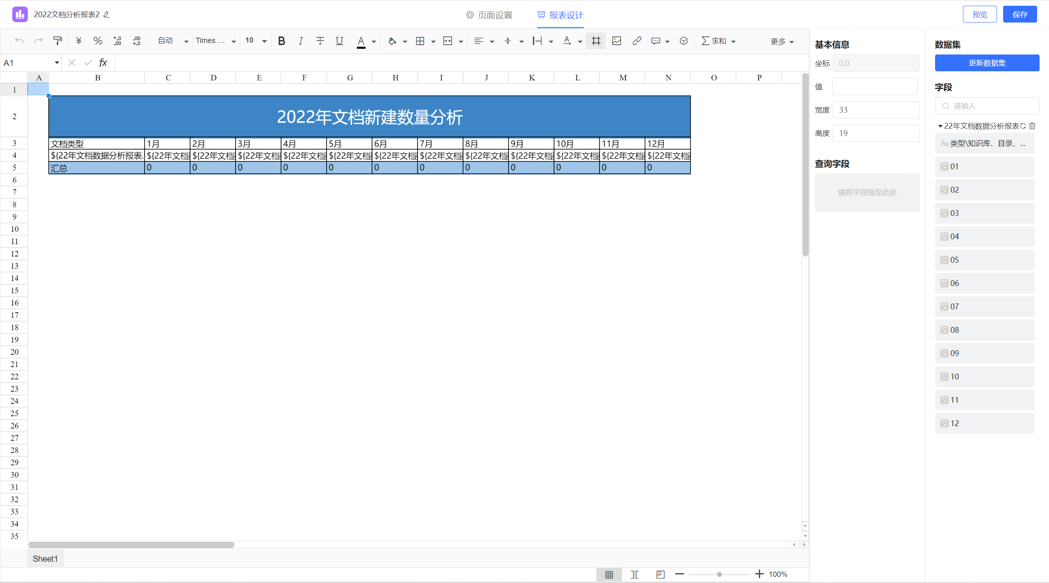This screenshot has height=583, width=1049.
Task: Edit report name pencil icon
Action: click(107, 15)
